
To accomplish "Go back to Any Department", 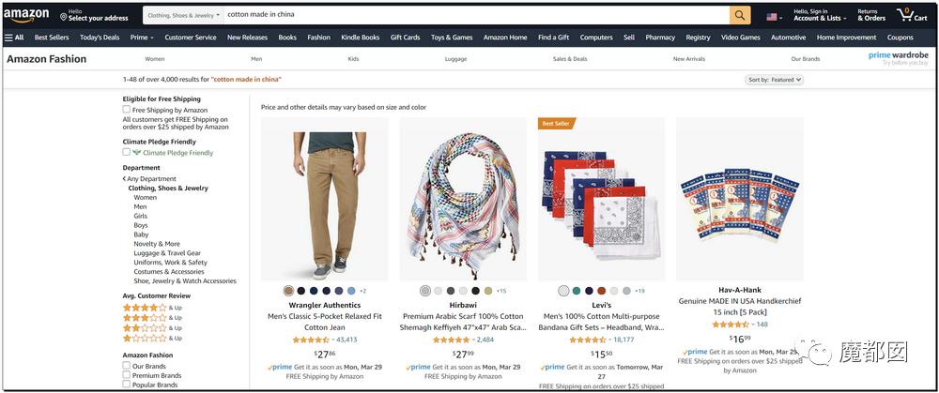I will pyautogui.click(x=150, y=178).
